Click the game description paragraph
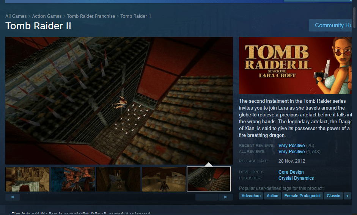Viewport: 357px width, 215px height. point(295,118)
